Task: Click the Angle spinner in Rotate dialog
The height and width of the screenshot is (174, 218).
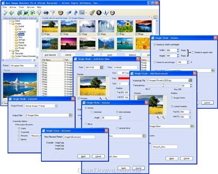Action: click(120, 118)
